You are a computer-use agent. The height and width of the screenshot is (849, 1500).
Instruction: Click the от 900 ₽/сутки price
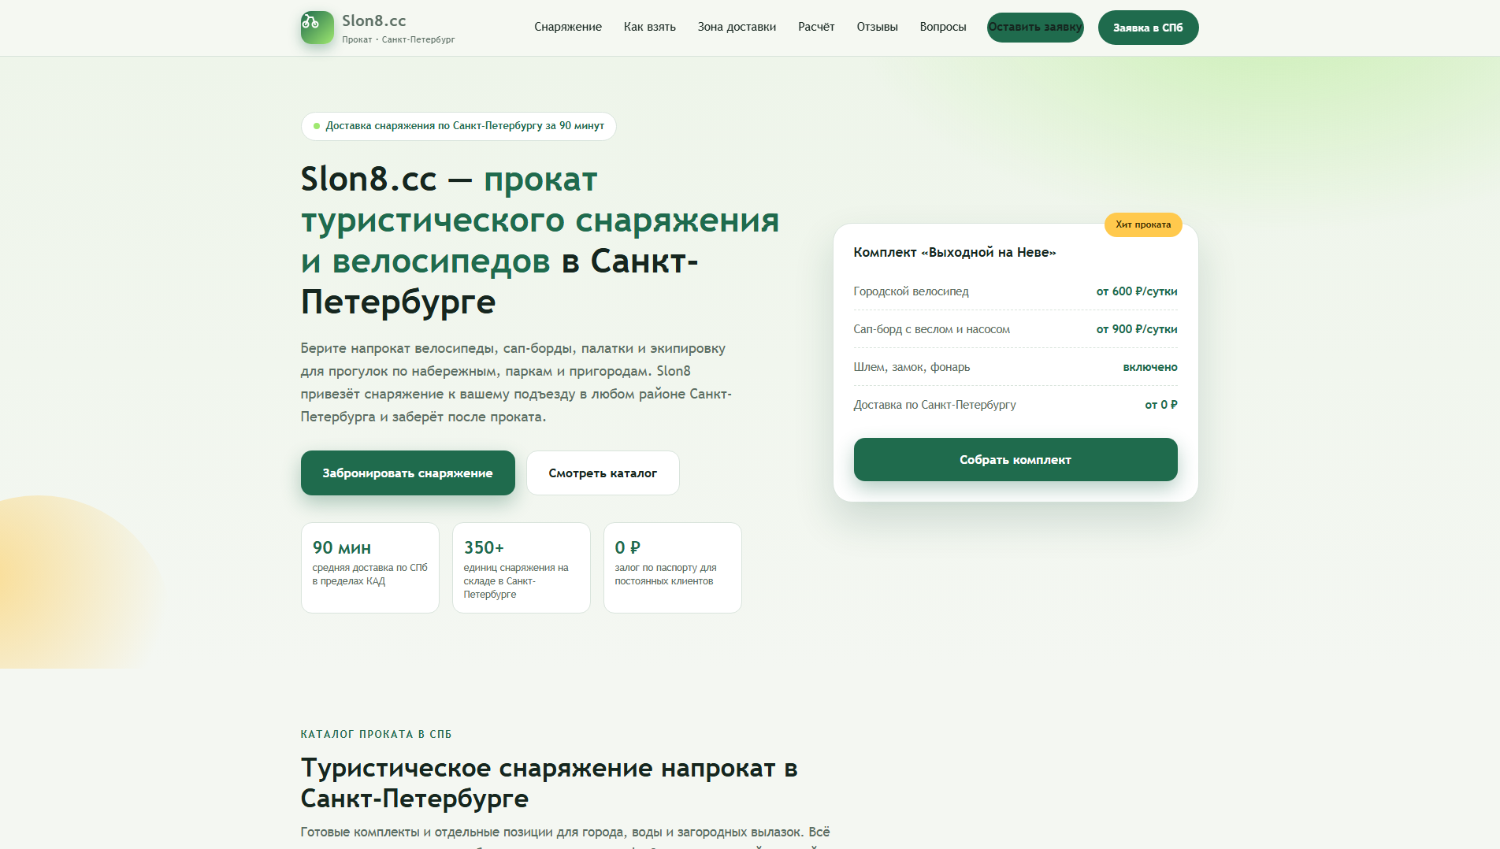[1137, 329]
